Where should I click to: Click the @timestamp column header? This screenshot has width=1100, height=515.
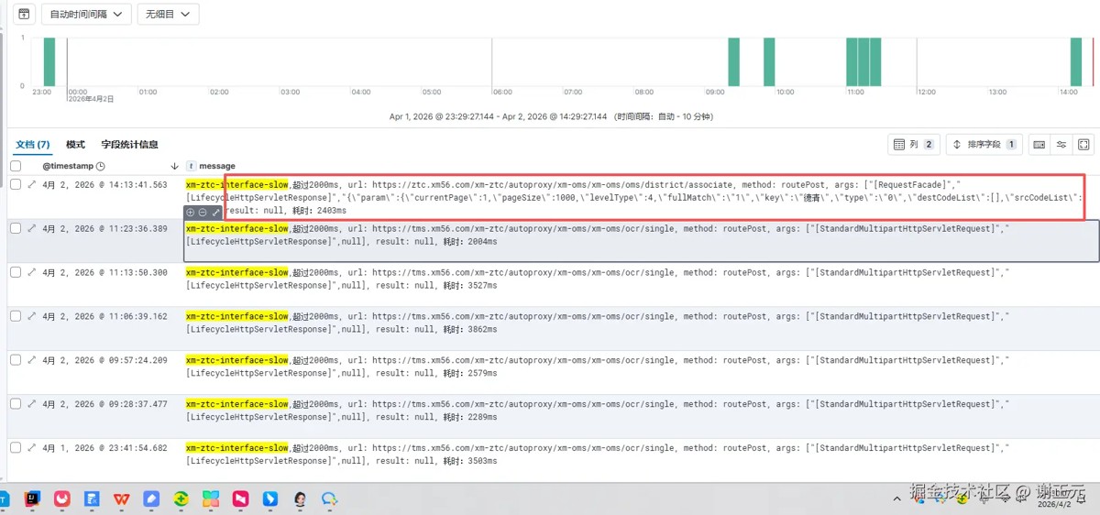tap(68, 166)
